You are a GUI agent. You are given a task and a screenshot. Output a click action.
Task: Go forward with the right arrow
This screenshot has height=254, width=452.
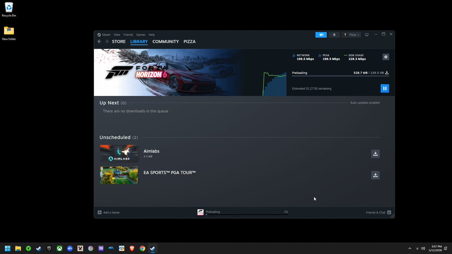[107, 41]
